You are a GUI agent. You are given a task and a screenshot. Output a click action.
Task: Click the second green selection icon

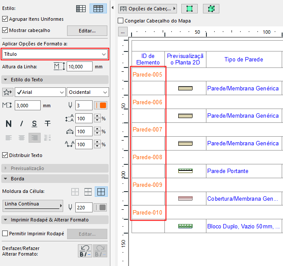tap(211, 9)
